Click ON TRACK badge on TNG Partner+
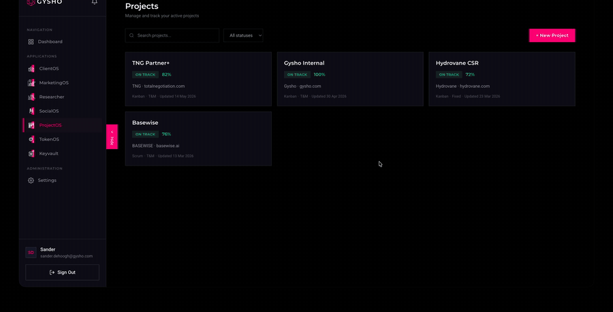The width and height of the screenshot is (613, 312). [x=145, y=74]
